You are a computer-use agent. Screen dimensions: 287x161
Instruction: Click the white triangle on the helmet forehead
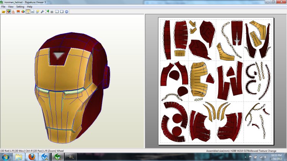point(58,55)
